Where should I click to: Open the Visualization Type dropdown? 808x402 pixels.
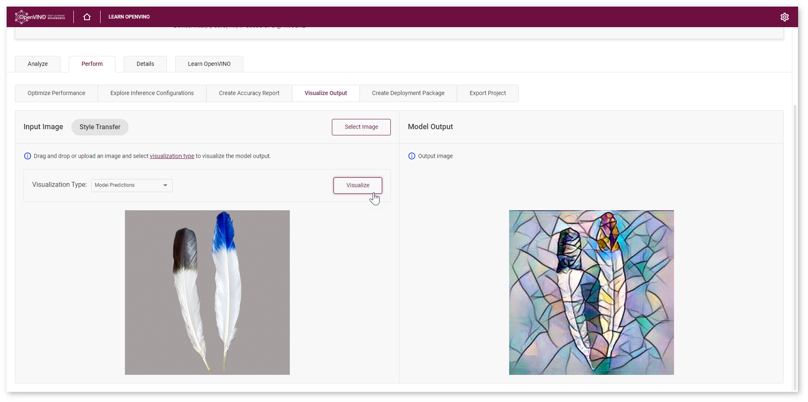pos(132,185)
